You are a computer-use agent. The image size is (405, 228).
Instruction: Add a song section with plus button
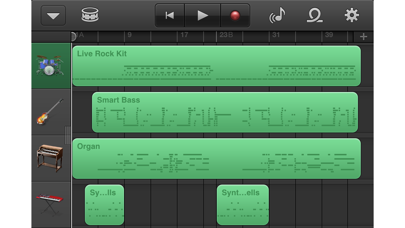tap(363, 37)
